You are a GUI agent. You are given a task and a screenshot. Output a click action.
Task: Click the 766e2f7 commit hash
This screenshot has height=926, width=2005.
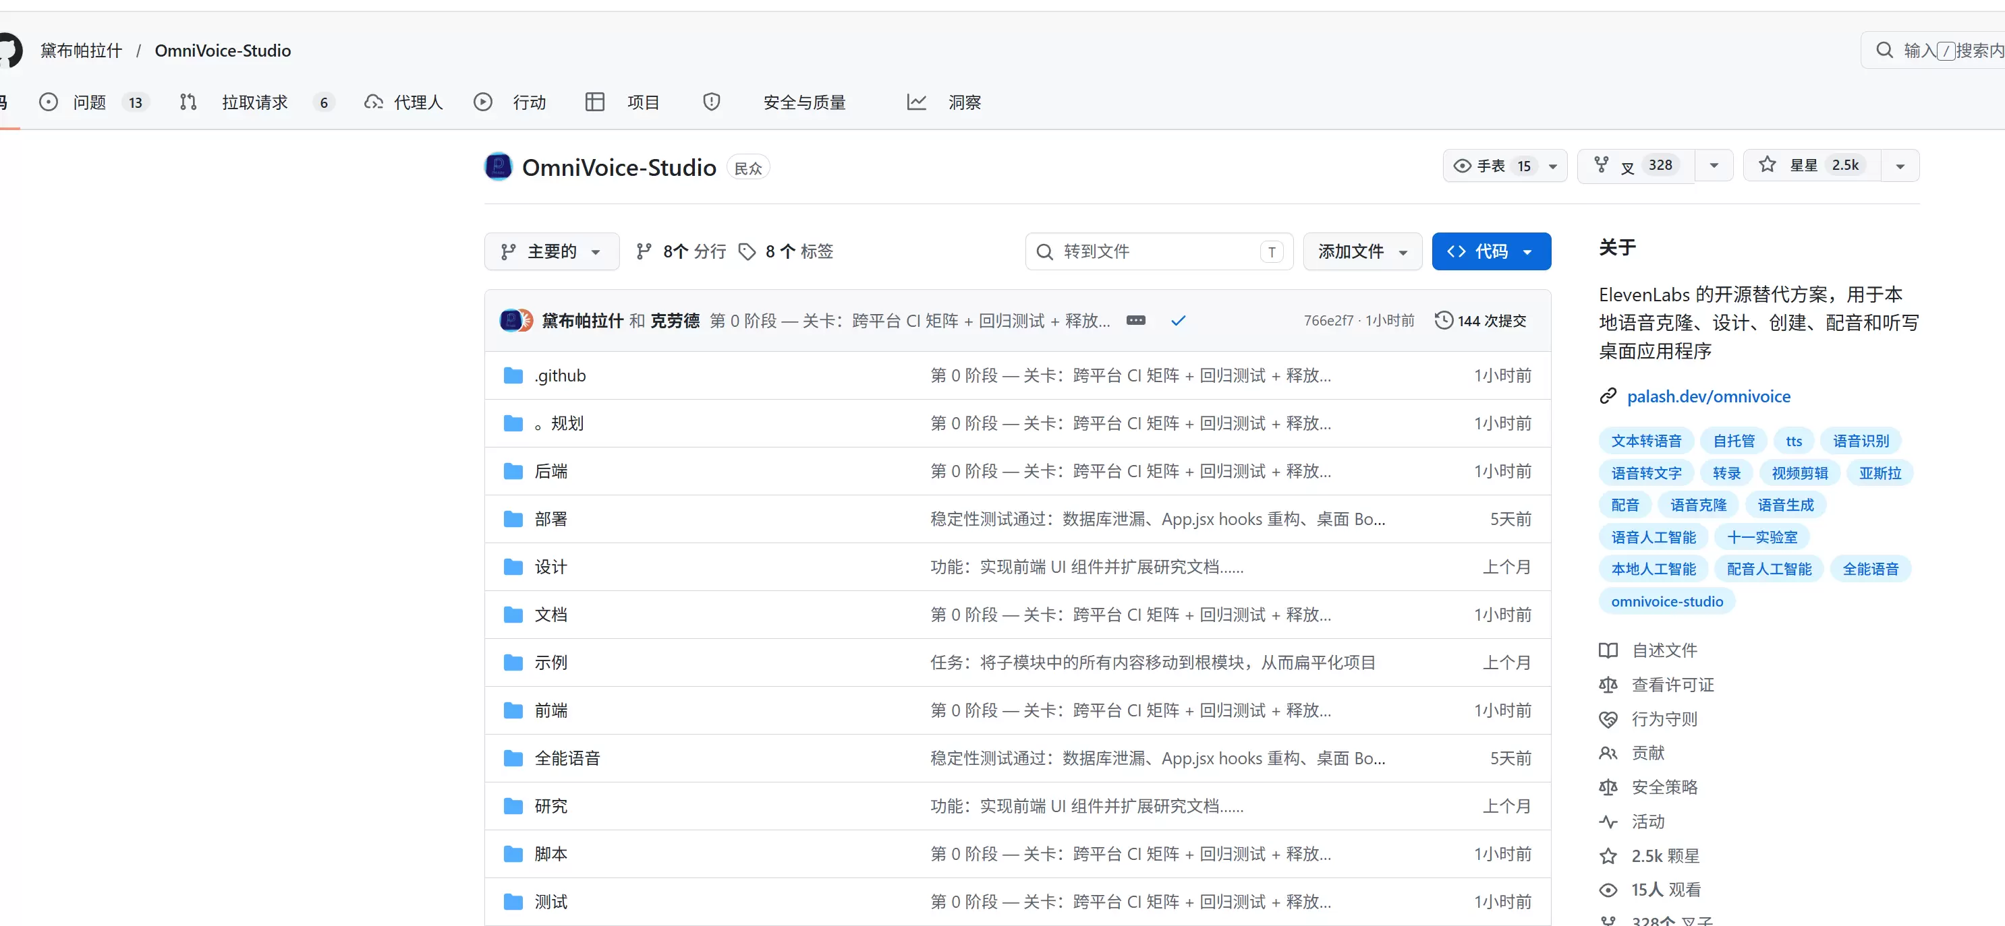pos(1328,320)
